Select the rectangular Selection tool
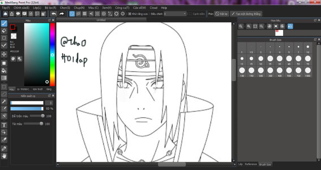This screenshot has width=321, height=170. (4, 87)
